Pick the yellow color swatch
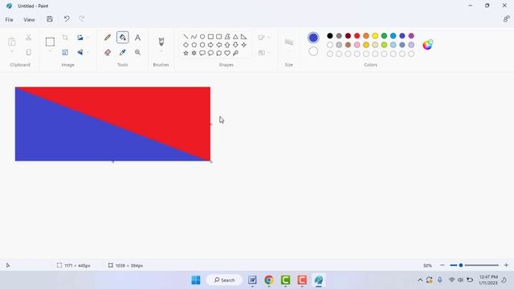 [x=375, y=35]
